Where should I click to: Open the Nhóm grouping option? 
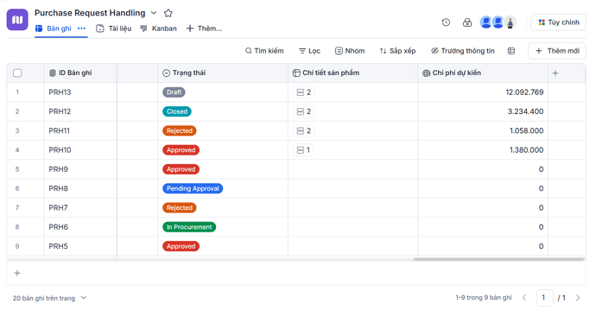click(350, 51)
